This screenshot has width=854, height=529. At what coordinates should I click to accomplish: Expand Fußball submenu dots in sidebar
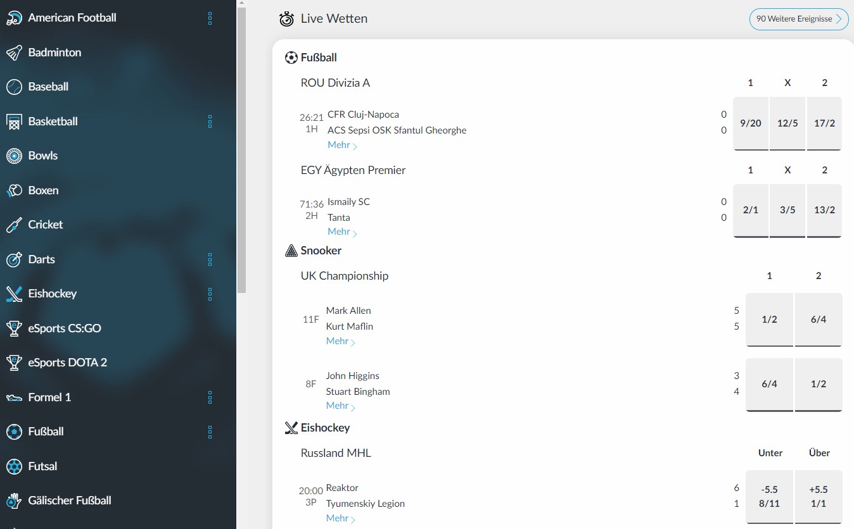(210, 432)
